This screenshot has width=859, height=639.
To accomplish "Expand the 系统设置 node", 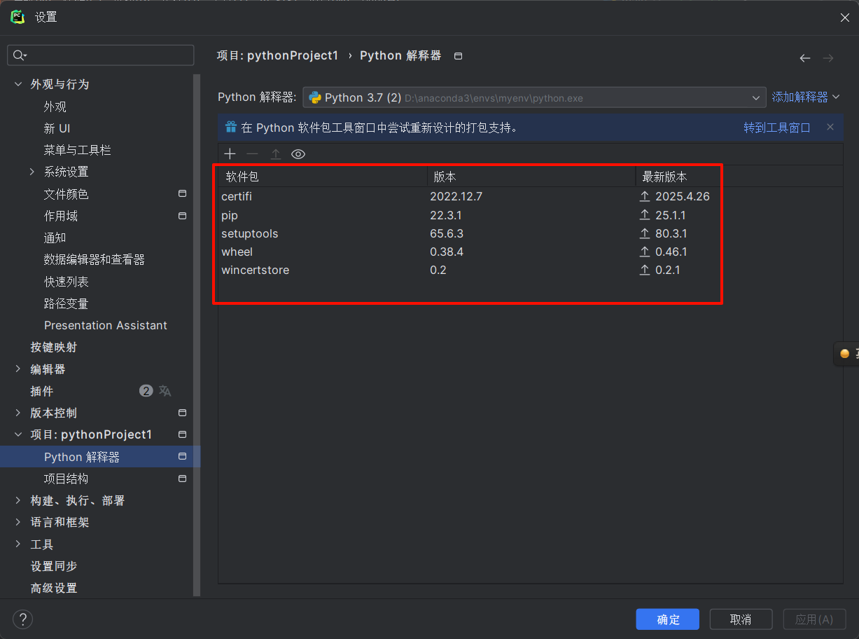I will 32,172.
